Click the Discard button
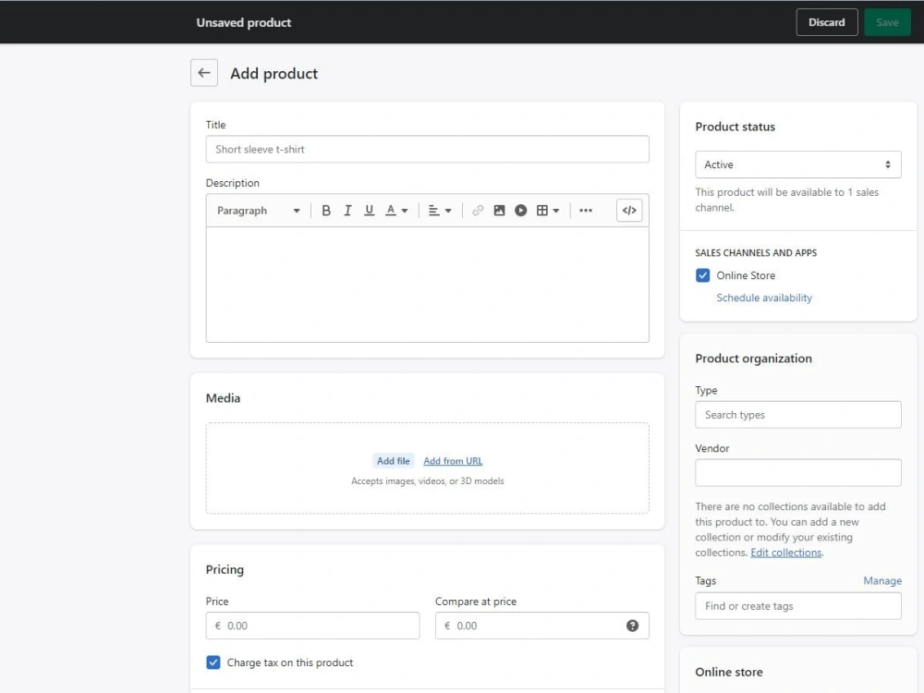 tap(827, 22)
